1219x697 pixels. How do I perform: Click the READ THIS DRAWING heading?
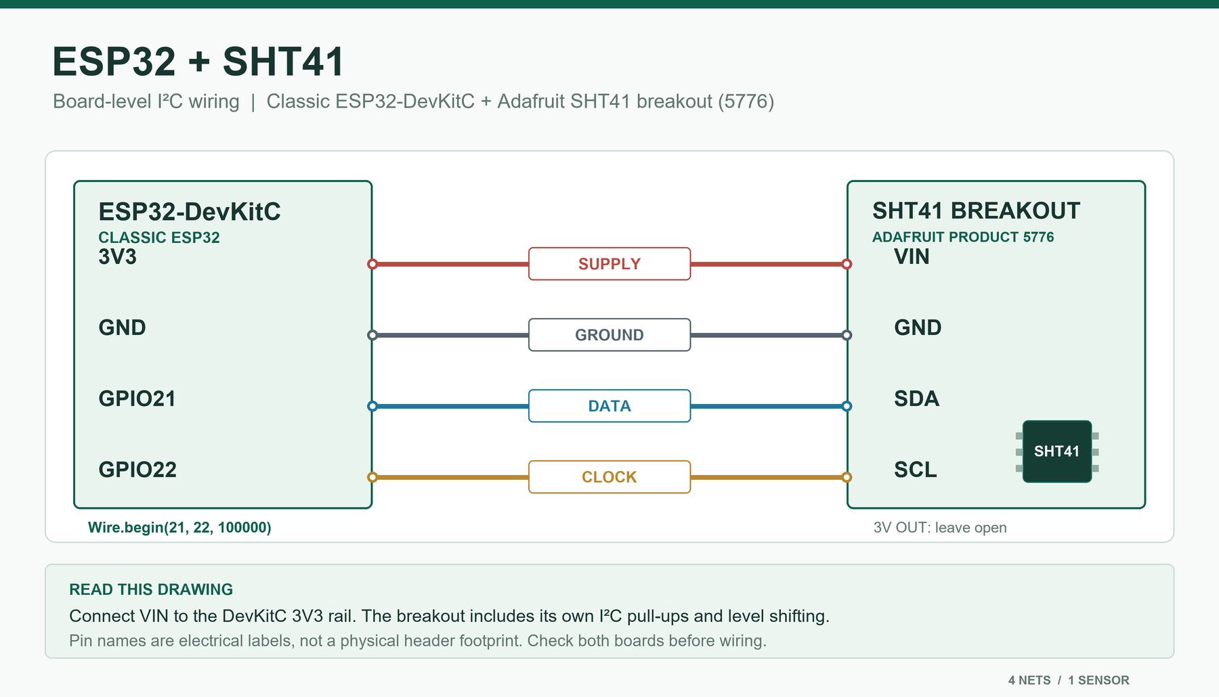coord(151,589)
